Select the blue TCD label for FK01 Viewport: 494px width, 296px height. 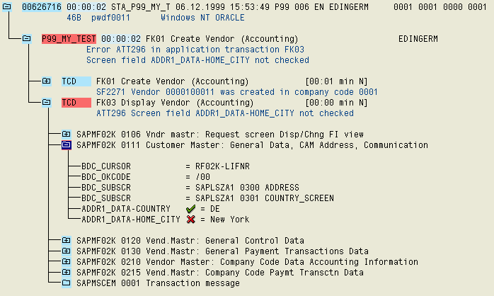pos(69,81)
